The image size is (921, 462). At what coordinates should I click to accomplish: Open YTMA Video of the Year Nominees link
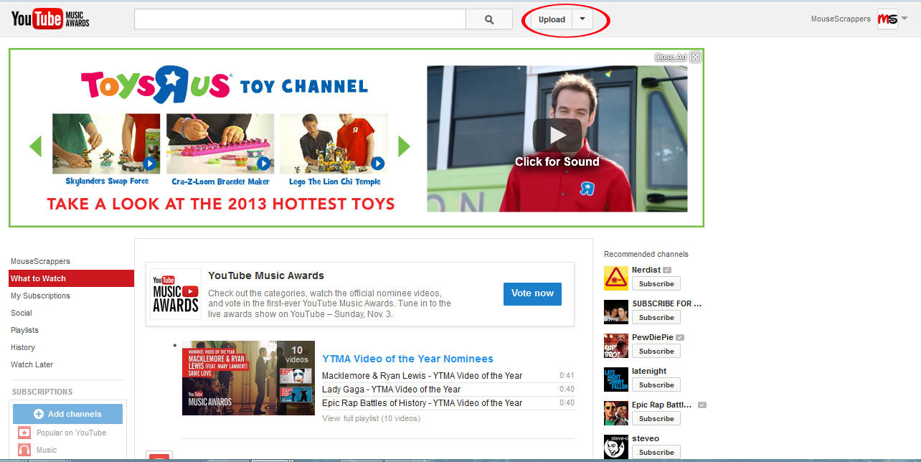(x=407, y=359)
